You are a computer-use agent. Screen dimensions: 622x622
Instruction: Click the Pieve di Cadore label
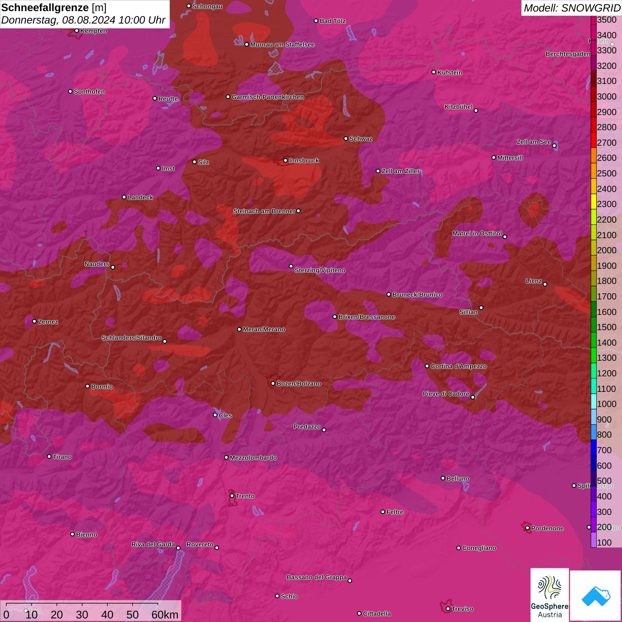point(446,394)
